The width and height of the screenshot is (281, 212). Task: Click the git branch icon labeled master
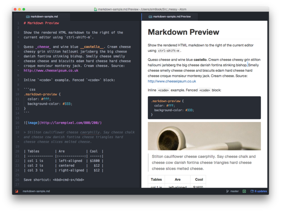(x=228, y=191)
